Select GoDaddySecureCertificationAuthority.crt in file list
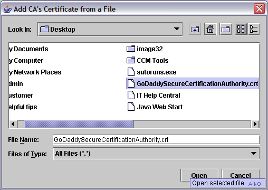 [193, 83]
